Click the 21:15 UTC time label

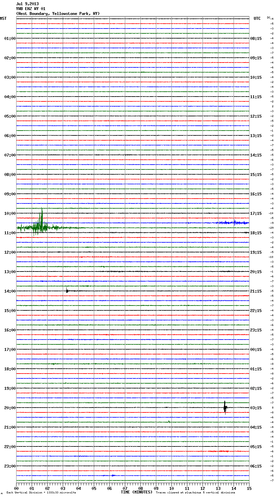point(256,291)
